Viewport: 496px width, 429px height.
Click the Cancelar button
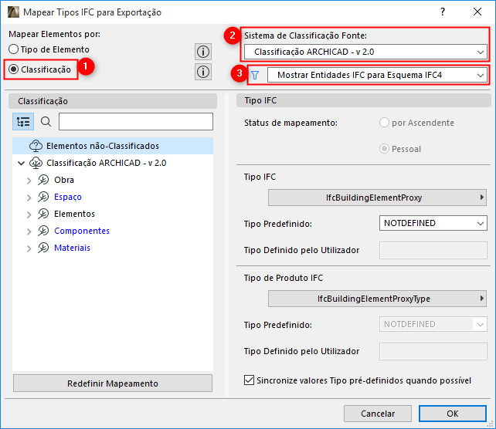[x=378, y=414]
